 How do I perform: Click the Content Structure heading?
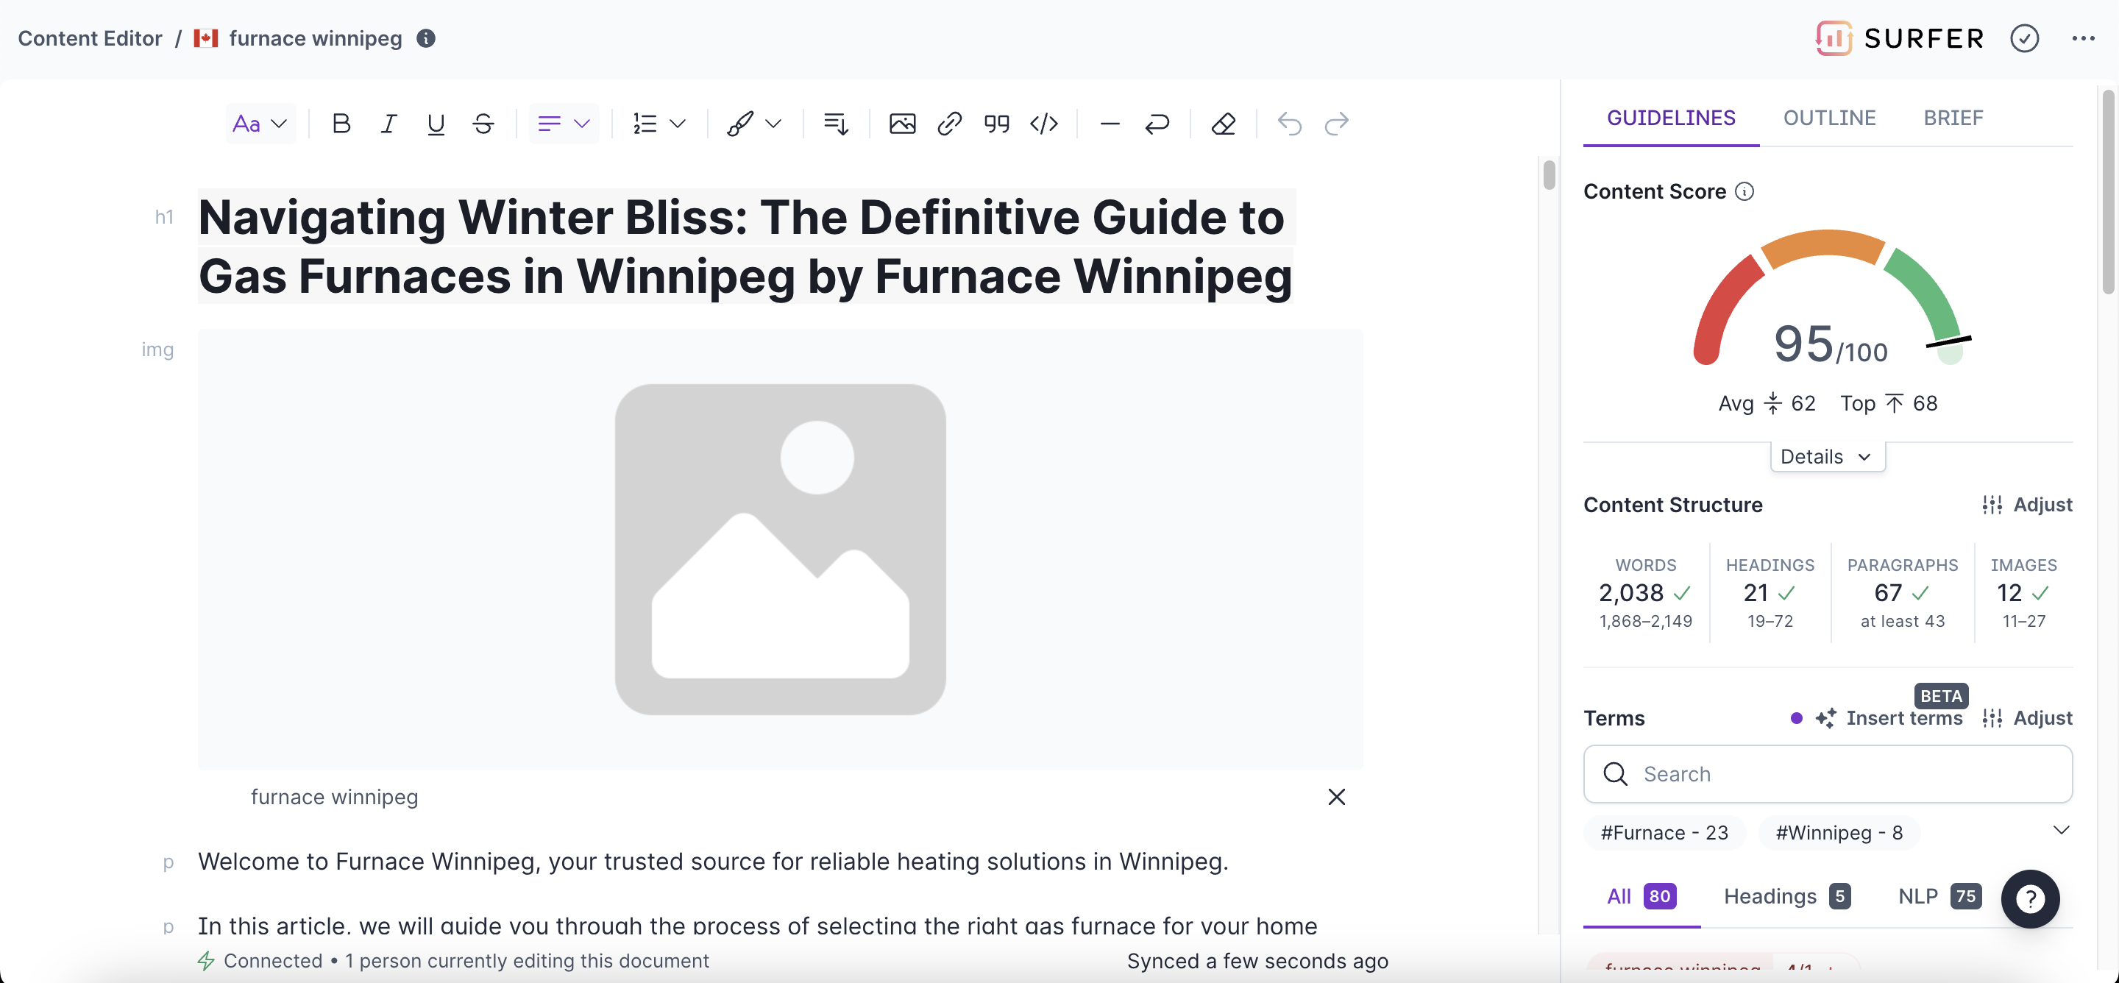tap(1672, 505)
